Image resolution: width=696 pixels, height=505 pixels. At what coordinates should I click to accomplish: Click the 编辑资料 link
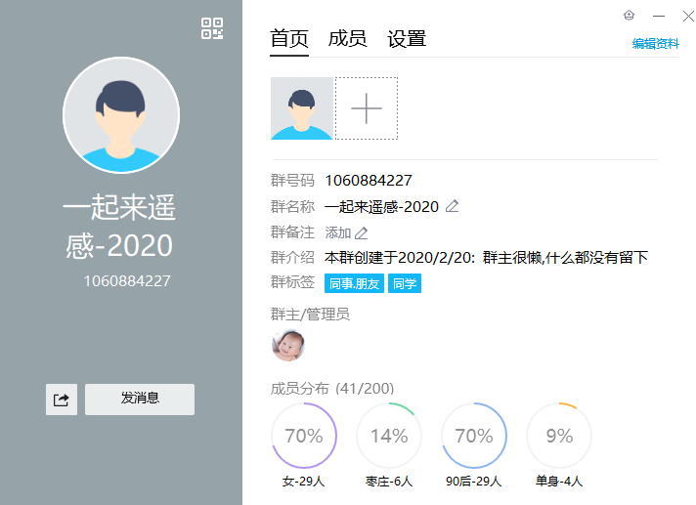[x=655, y=44]
